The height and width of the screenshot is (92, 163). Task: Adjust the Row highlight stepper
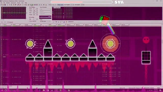pos(73,5)
